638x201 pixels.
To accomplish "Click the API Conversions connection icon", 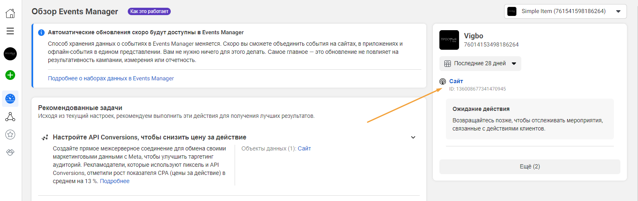I will (x=45, y=137).
